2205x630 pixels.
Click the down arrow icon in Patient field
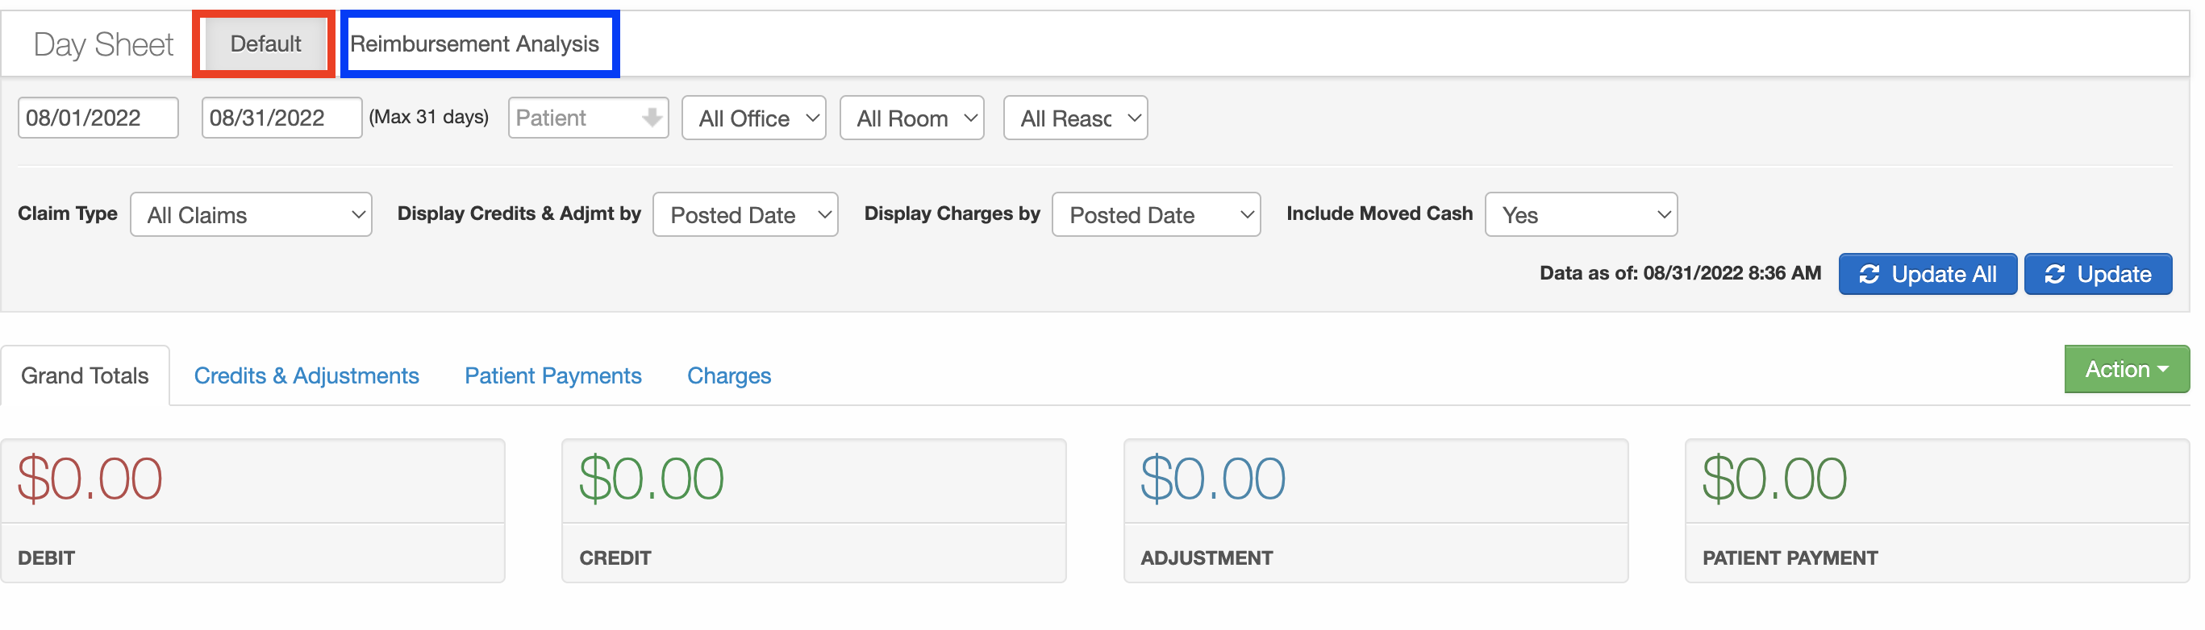pos(652,117)
